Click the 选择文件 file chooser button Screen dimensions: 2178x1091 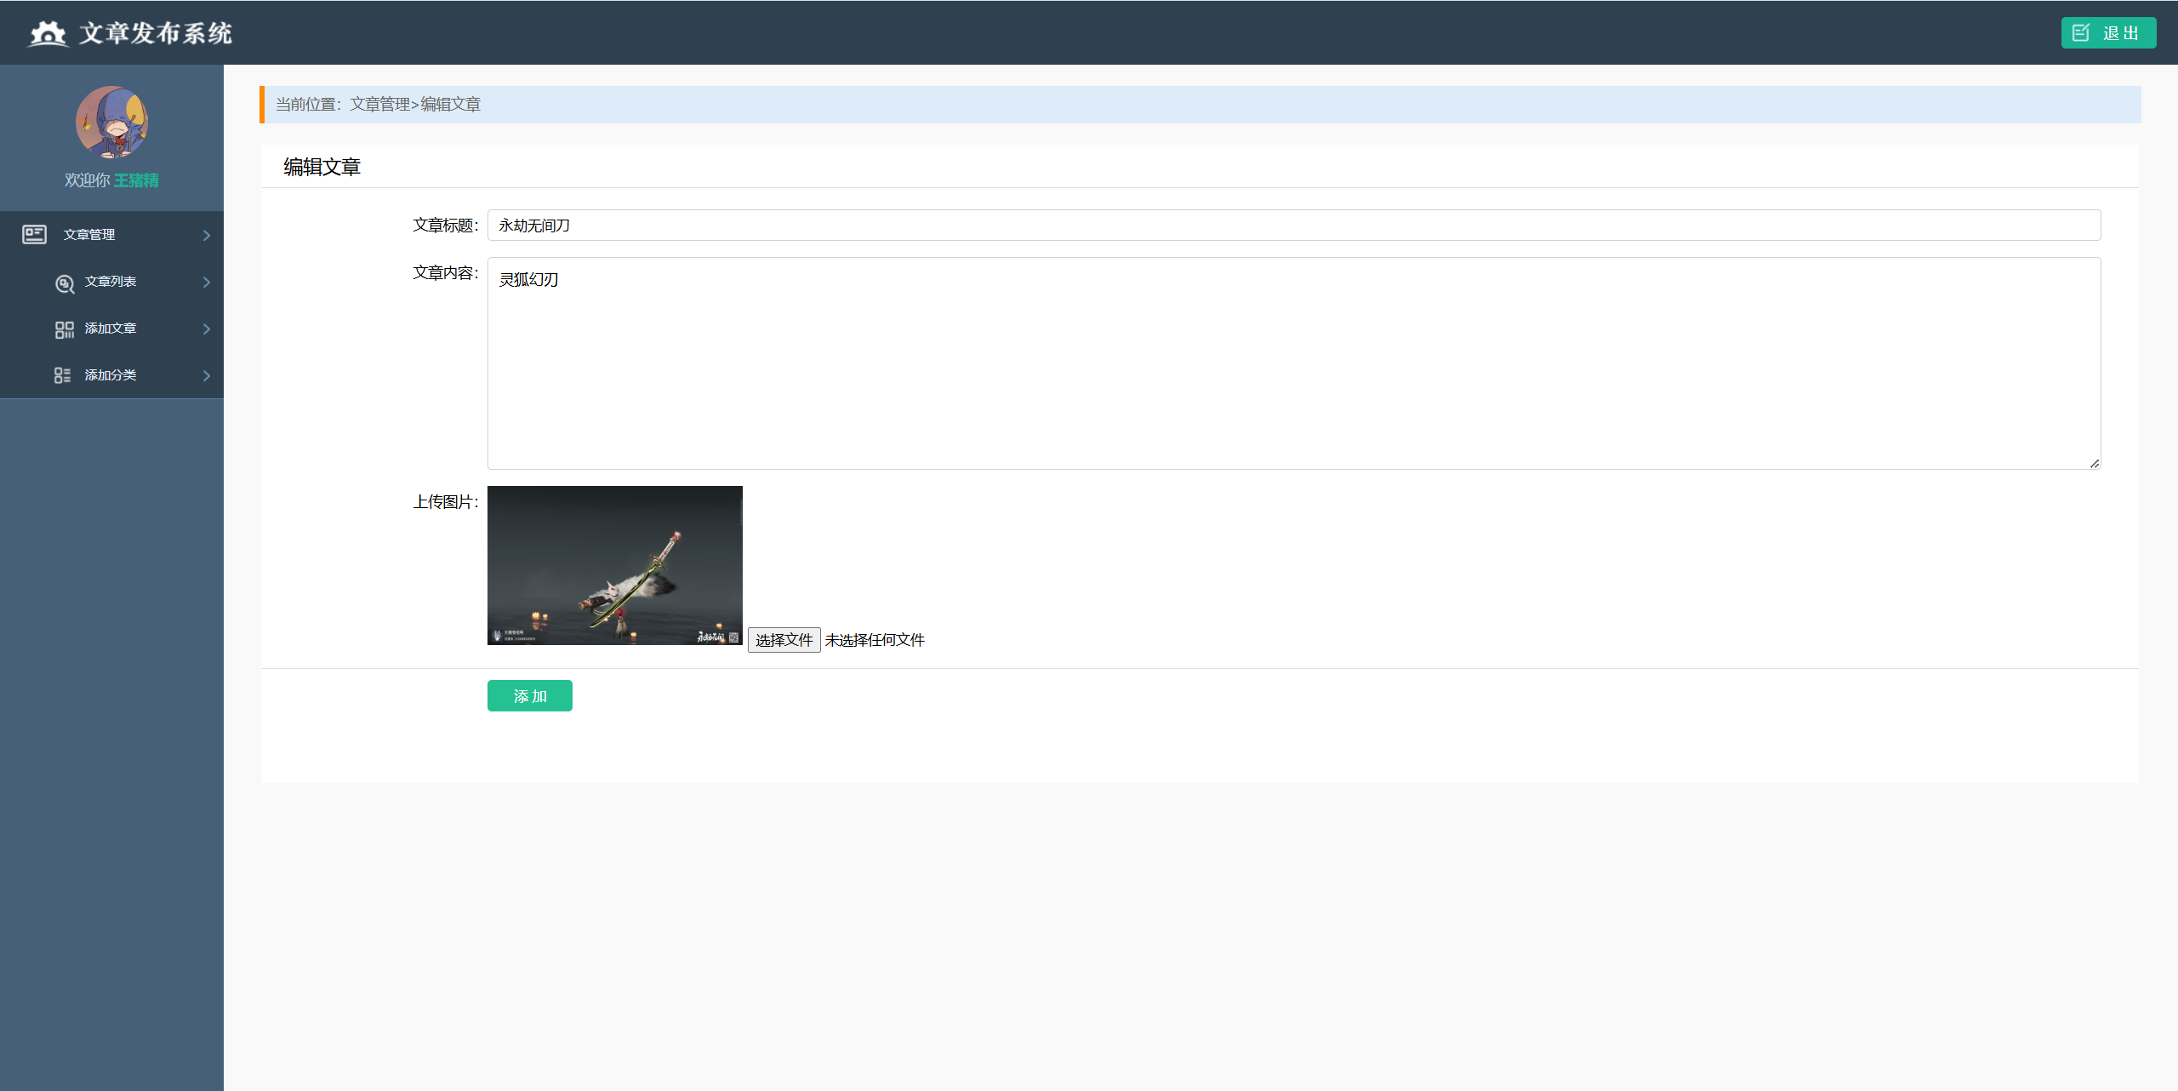pos(784,640)
